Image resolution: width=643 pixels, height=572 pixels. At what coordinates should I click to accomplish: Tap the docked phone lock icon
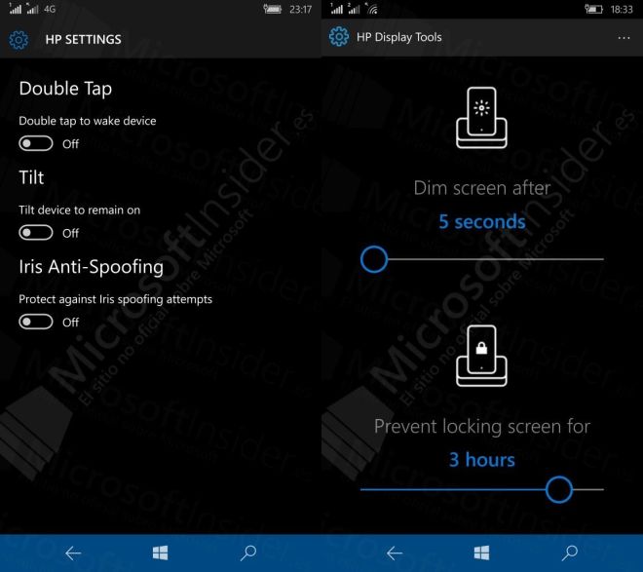click(482, 356)
